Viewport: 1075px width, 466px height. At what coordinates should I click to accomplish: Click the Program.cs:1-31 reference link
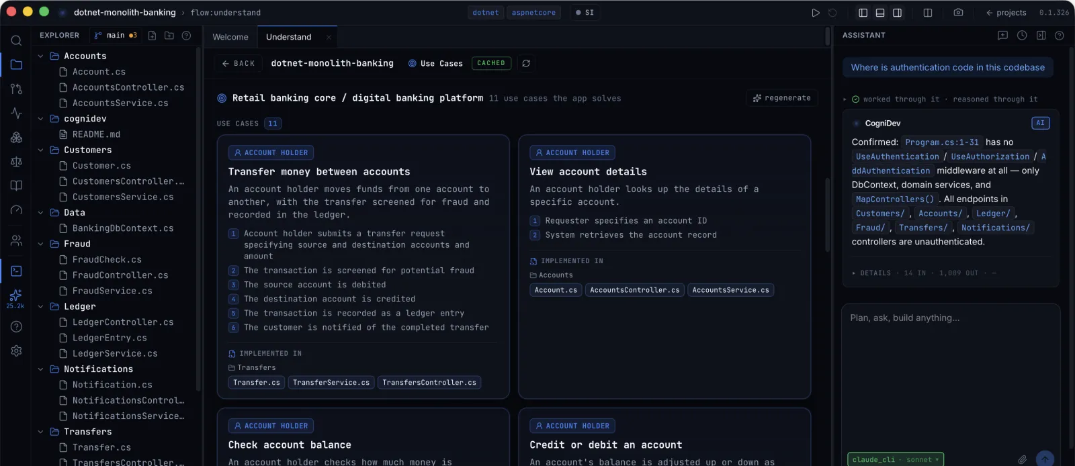[942, 142]
